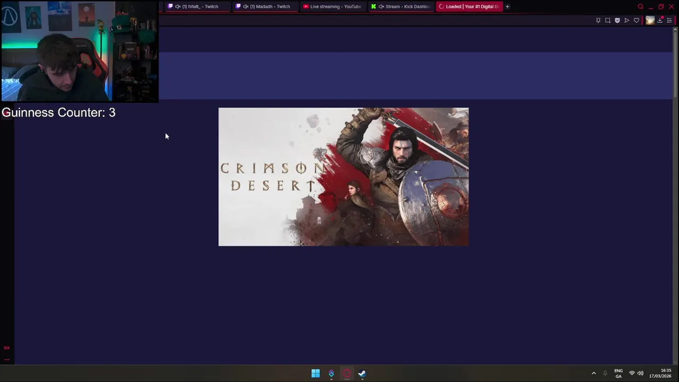The width and height of the screenshot is (679, 382).
Task: Open the Live streaming YouTube tab
Action: tap(333, 6)
